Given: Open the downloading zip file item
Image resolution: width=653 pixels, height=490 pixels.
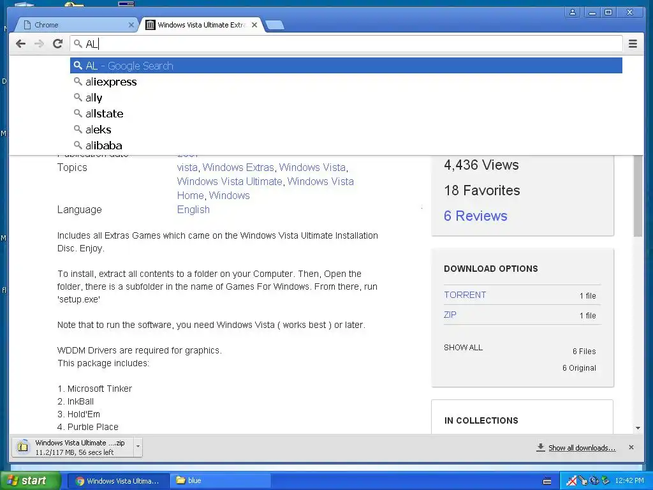Looking at the screenshot, I should [x=73, y=447].
